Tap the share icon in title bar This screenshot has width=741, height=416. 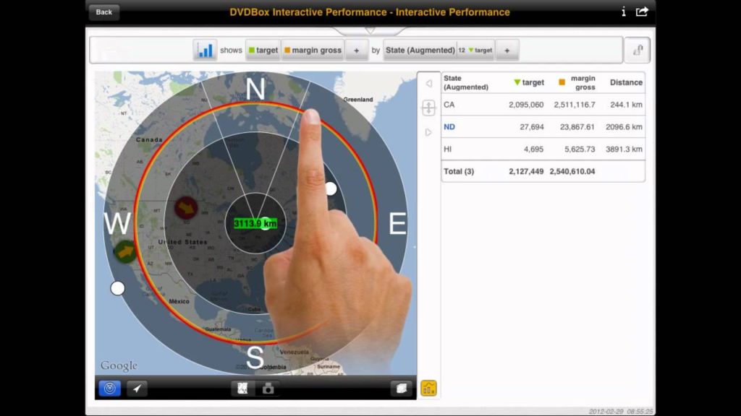[x=642, y=12]
